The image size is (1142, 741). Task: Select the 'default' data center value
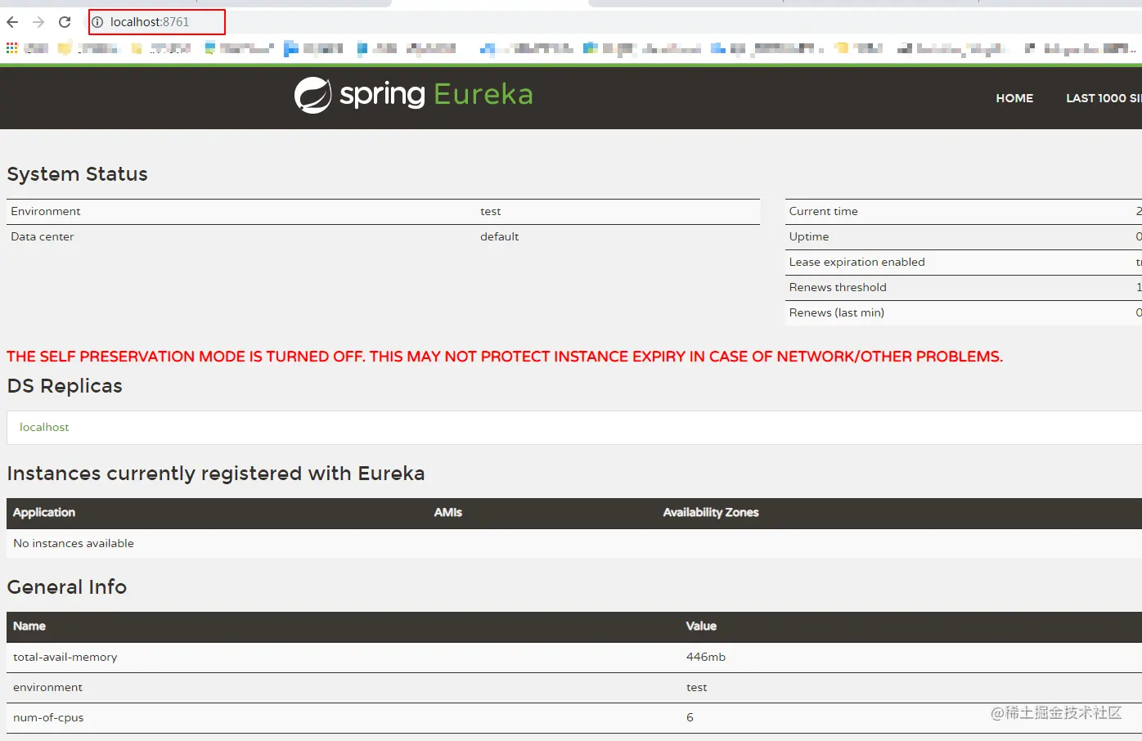pyautogui.click(x=500, y=236)
